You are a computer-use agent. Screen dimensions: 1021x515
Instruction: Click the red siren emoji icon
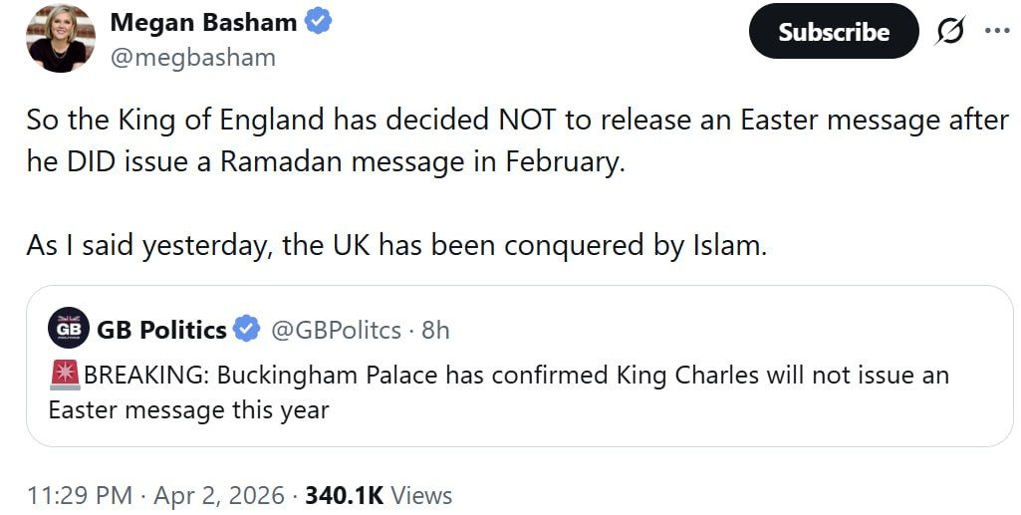pyautogui.click(x=64, y=376)
